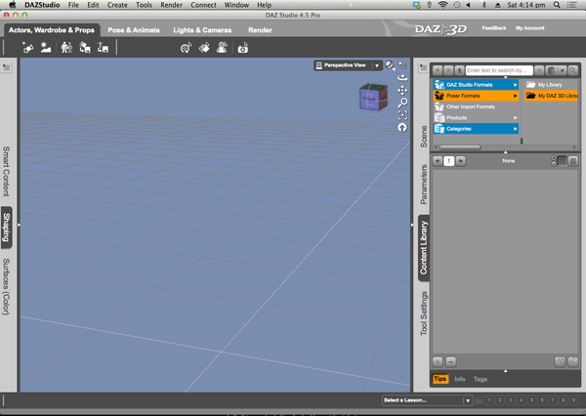The image size is (586, 416).
Task: Click the camera render toolbar icon
Action: [243, 48]
